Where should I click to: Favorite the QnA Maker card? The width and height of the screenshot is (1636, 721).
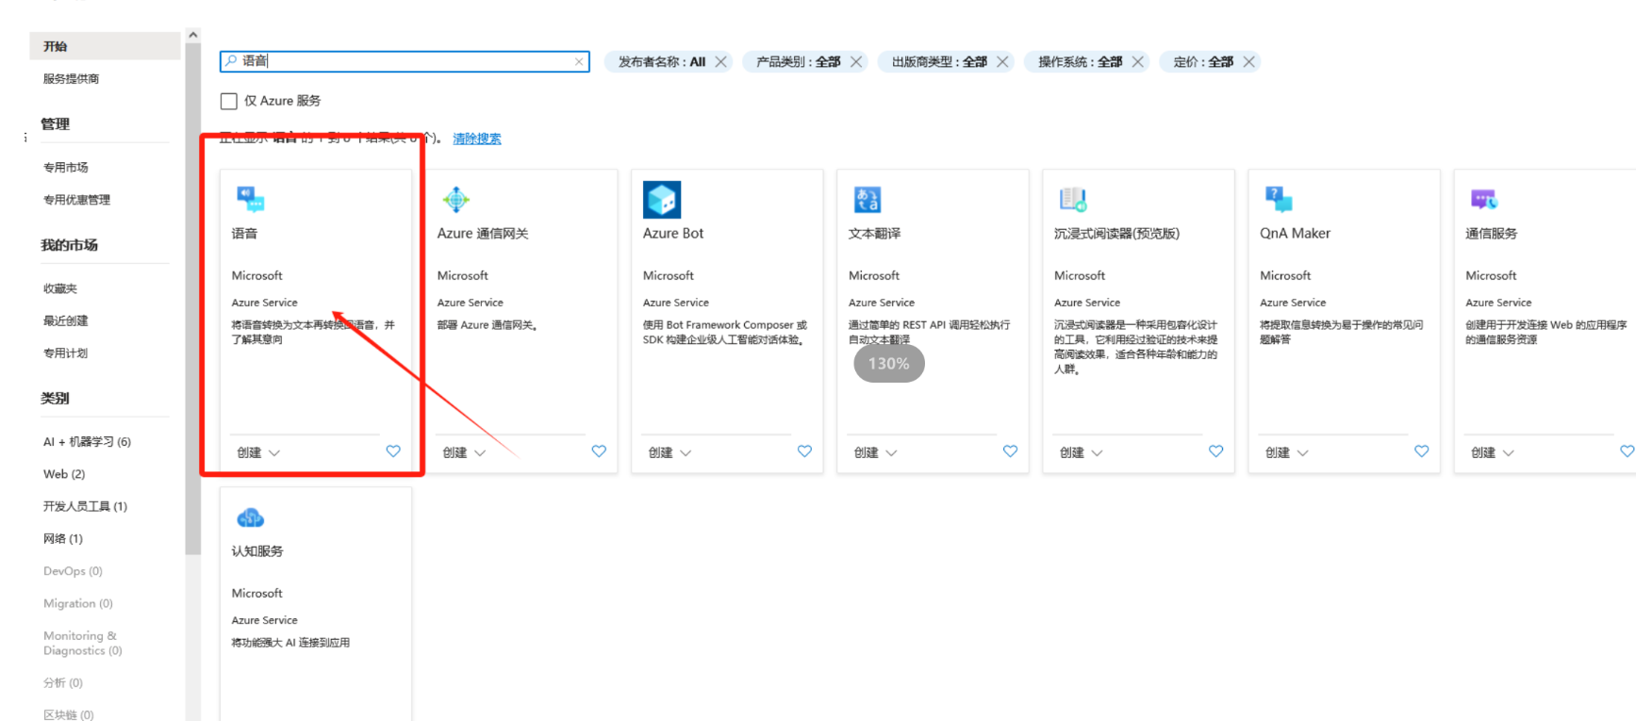[x=1421, y=451]
